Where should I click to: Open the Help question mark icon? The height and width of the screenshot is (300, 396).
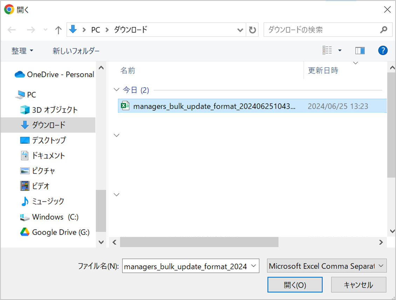(383, 50)
